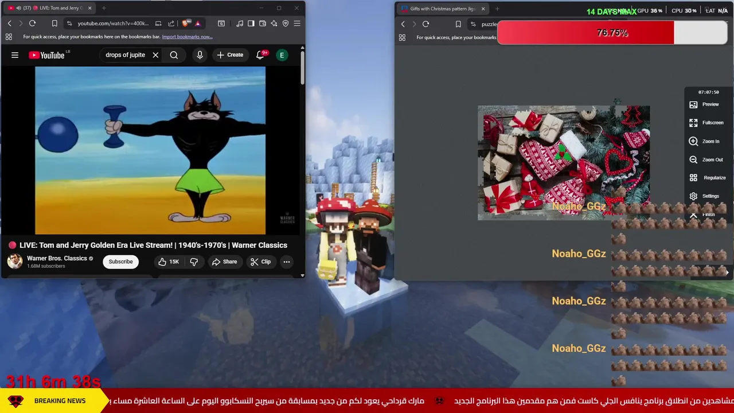Click the Tom and Jerry video player

coord(150,151)
